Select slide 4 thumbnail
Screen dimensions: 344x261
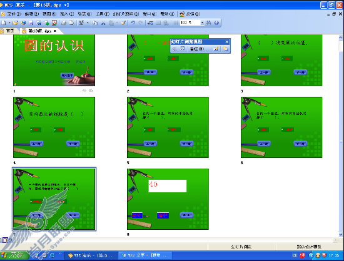(x=54, y=127)
